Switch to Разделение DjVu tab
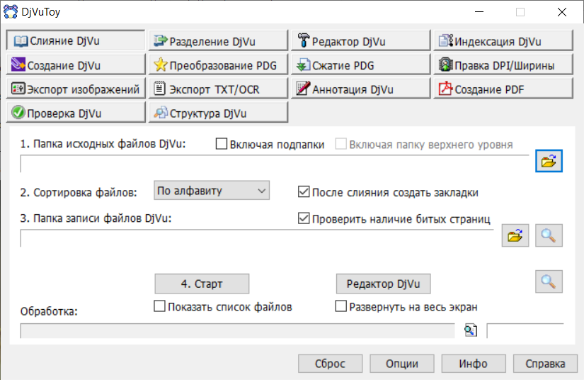584x380 pixels. [x=218, y=40]
